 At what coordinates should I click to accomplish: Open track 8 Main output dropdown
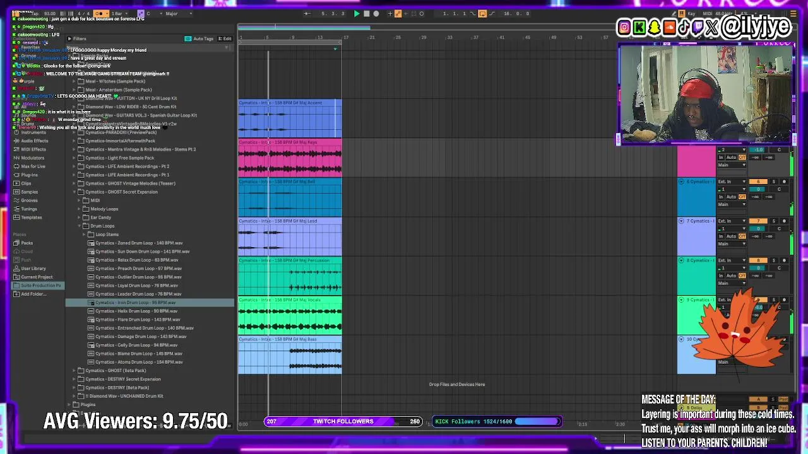tap(732, 283)
